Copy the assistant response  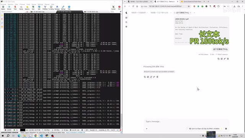pos(145,77)
